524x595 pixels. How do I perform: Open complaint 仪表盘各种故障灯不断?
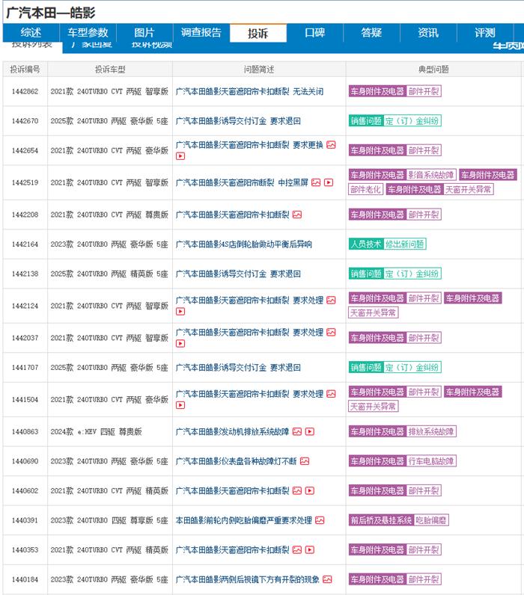pos(236,461)
